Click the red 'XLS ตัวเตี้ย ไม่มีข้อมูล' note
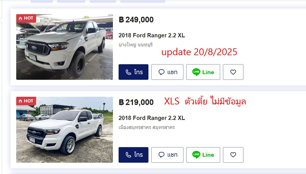 click(x=205, y=101)
